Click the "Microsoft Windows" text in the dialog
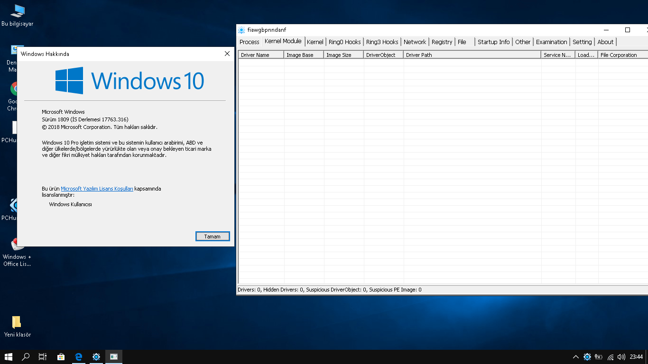This screenshot has width=648, height=364. (x=63, y=112)
